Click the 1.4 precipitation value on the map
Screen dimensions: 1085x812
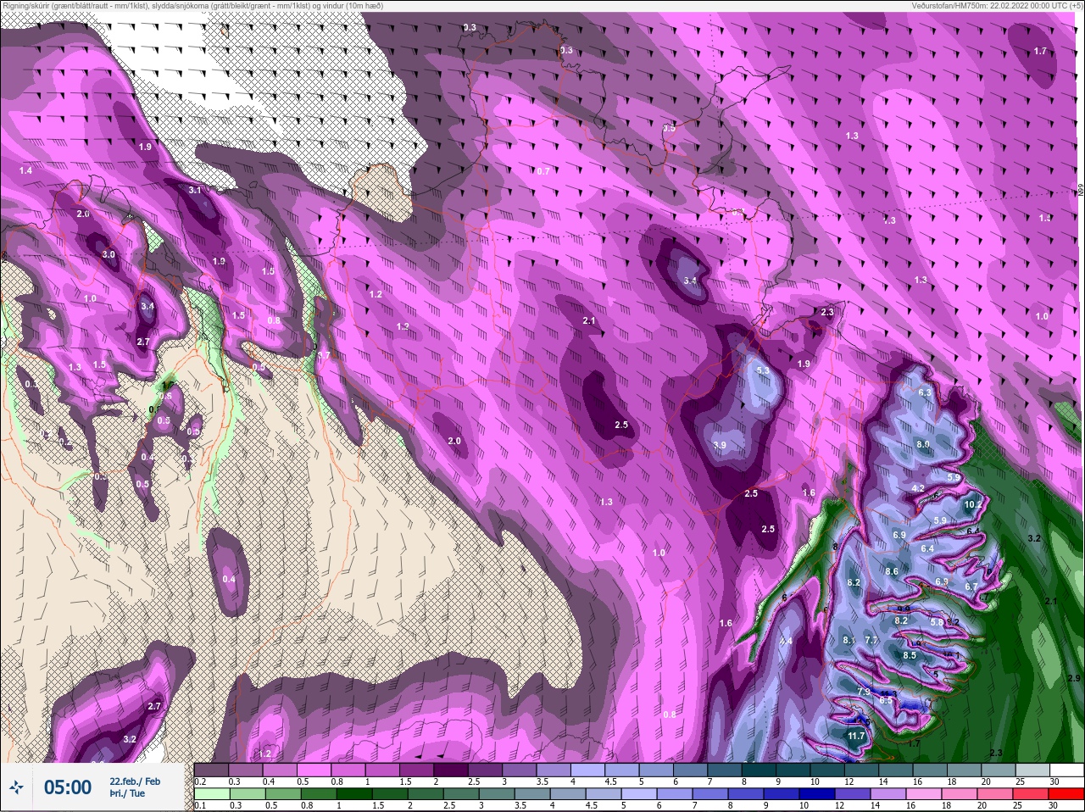click(25, 171)
